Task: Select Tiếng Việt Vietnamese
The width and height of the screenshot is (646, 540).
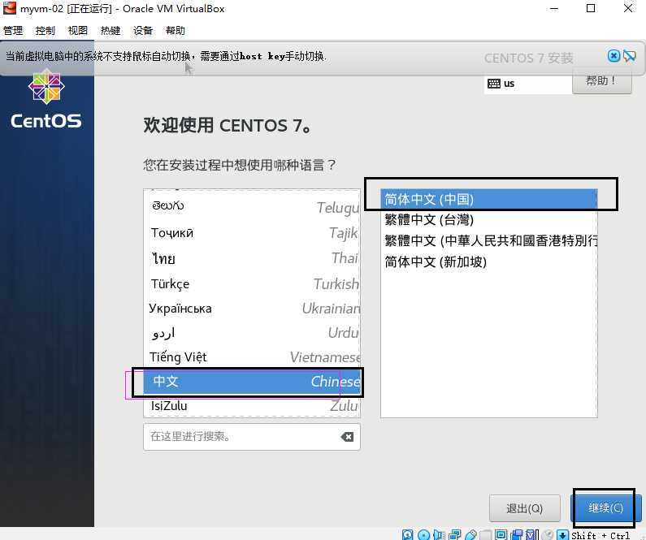Action: pos(252,356)
